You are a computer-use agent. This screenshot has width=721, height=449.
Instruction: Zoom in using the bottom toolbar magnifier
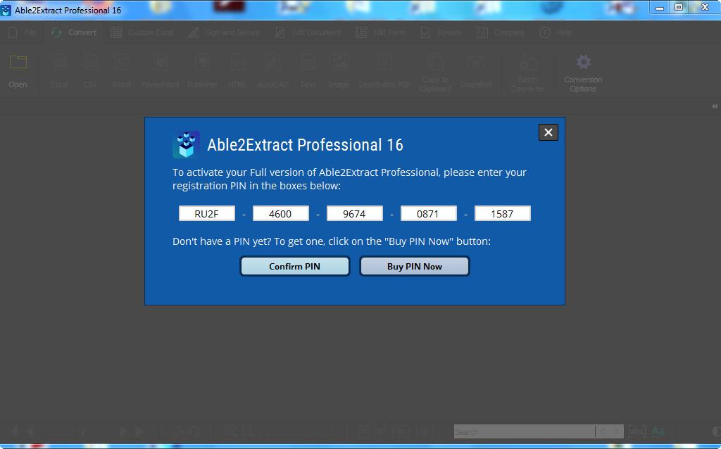230,431
